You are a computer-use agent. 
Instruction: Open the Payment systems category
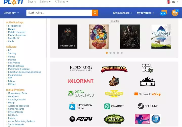(x=17, y=35)
